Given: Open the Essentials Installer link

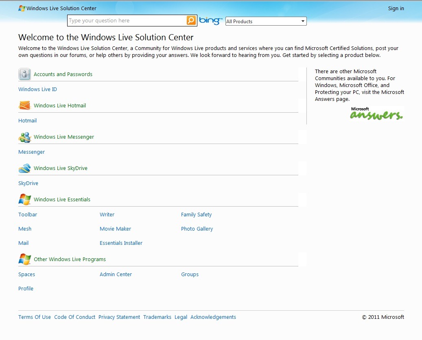Looking at the screenshot, I should coord(121,243).
